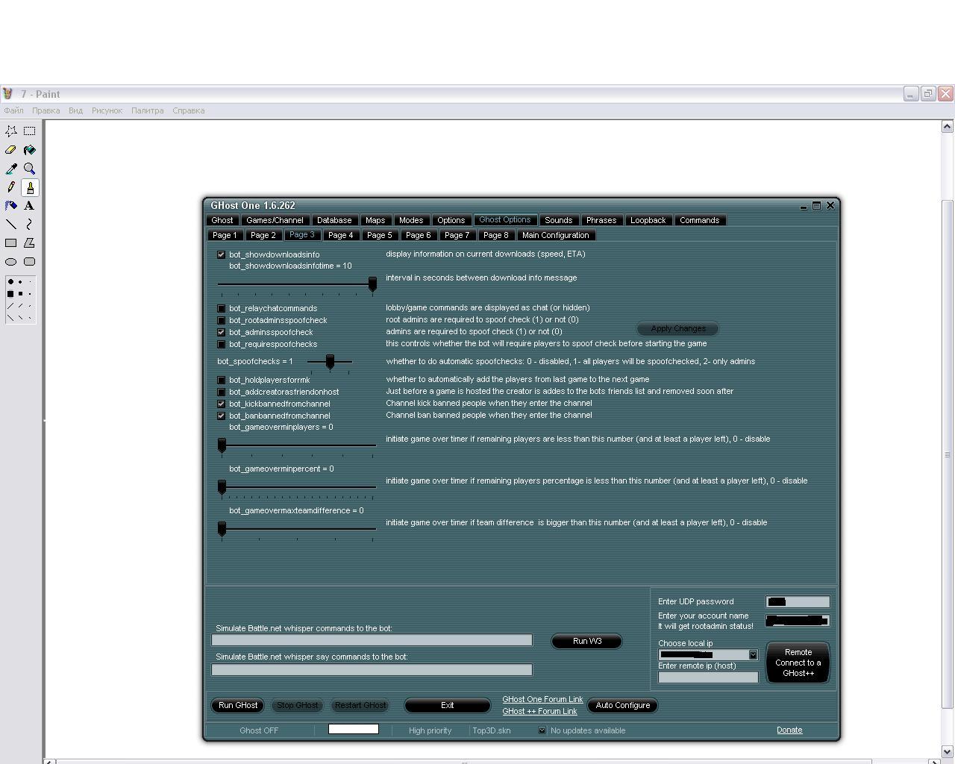Screen dimensions: 955x764
Task: Enable bot_rootadminsspoofcheck checkbox
Action: click(x=221, y=320)
